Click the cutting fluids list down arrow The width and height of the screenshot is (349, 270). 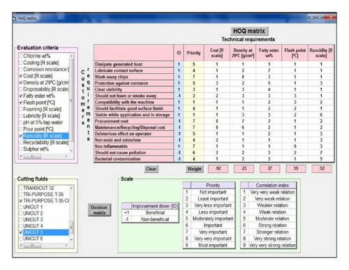[x=71, y=239]
